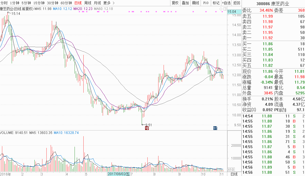Open the F10 company info page

(x=205, y=3)
